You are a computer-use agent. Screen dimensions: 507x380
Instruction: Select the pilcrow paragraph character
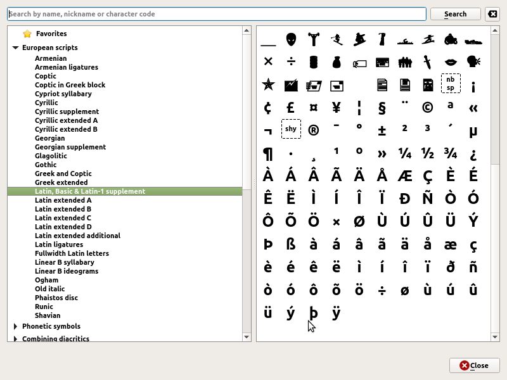pyautogui.click(x=267, y=153)
